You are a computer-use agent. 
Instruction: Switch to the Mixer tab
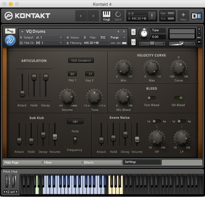(63, 163)
